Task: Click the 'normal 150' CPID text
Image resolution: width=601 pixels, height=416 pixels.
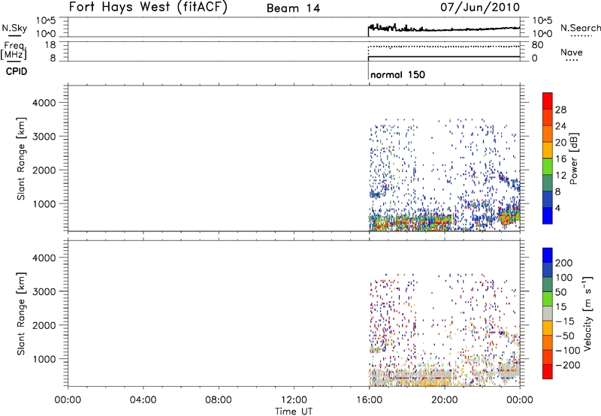Action: click(397, 74)
